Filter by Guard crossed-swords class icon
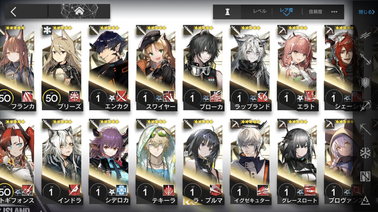 [366, 59]
